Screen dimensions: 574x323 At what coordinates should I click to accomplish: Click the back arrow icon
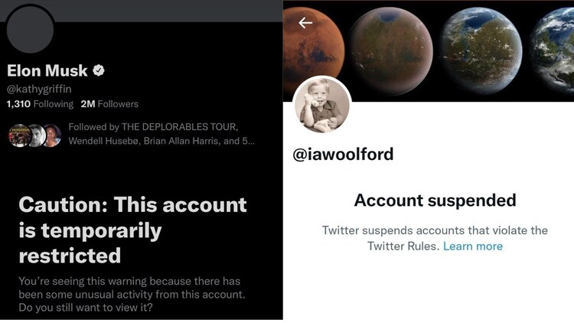coord(305,23)
